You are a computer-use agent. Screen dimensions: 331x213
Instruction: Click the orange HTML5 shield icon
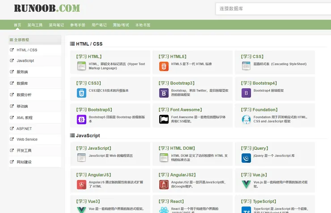tap(164, 66)
